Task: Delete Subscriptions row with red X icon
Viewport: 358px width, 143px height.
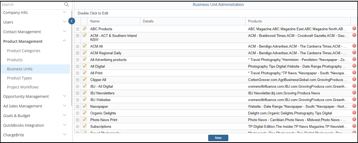Action: pyautogui.click(x=354, y=126)
